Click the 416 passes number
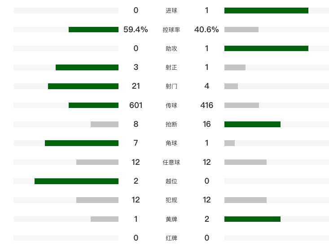 coord(206,105)
